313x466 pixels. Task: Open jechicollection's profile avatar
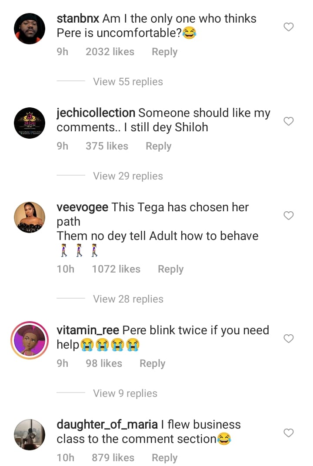pos(30,123)
